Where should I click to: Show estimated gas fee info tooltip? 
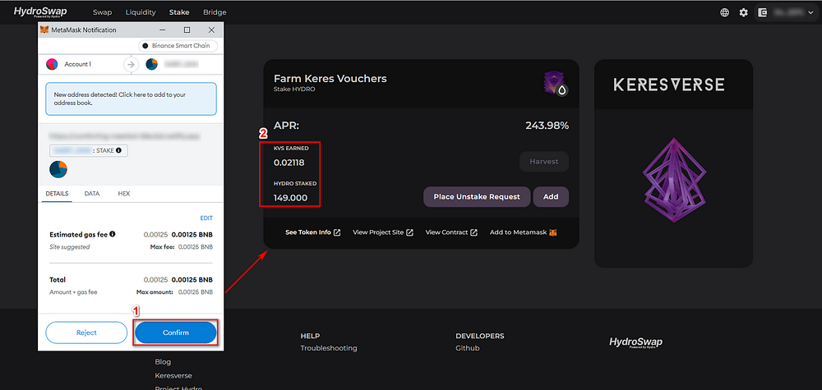(x=112, y=235)
